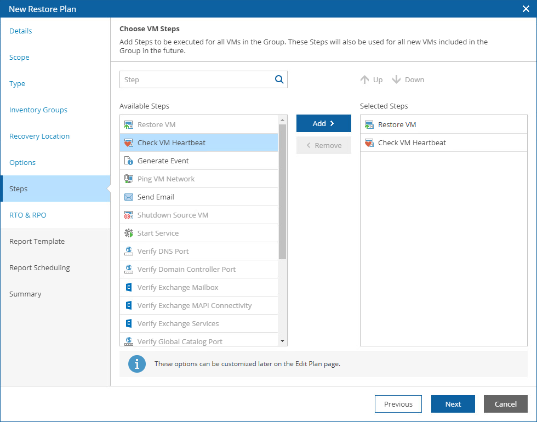Click the search magnifier icon
537x422 pixels.
[279, 79]
